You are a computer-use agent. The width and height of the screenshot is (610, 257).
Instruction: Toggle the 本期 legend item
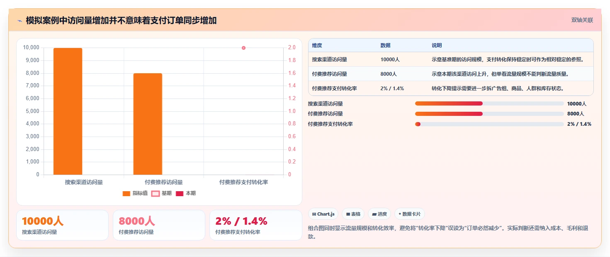pos(186,193)
